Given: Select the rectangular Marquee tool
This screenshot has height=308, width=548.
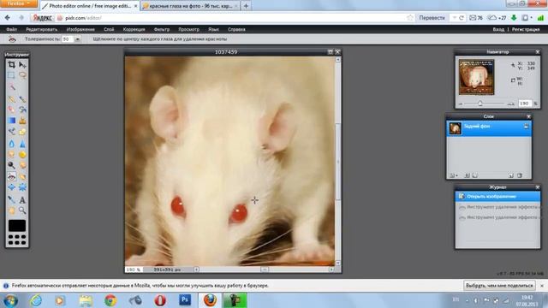Looking at the screenshot, I should pyautogui.click(x=11, y=75).
